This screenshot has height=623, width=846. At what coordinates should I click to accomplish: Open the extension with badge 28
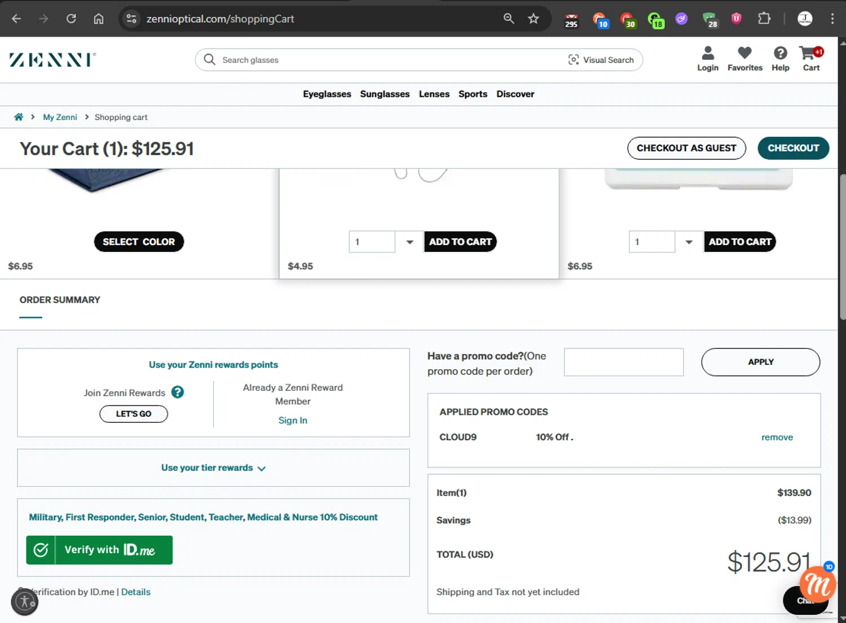[710, 20]
